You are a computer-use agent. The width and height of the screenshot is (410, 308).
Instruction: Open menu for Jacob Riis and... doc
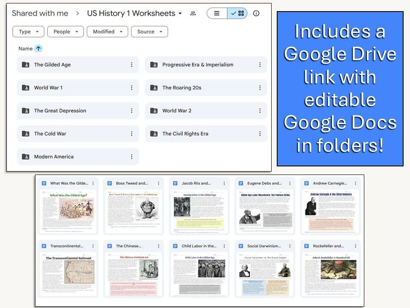point(224,184)
